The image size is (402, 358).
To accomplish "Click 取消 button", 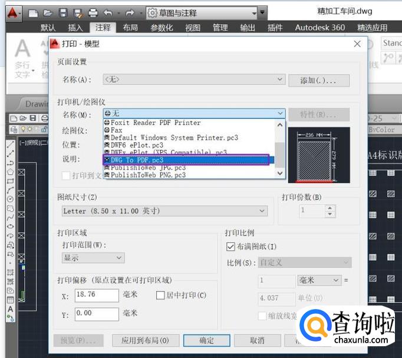I will [257, 340].
